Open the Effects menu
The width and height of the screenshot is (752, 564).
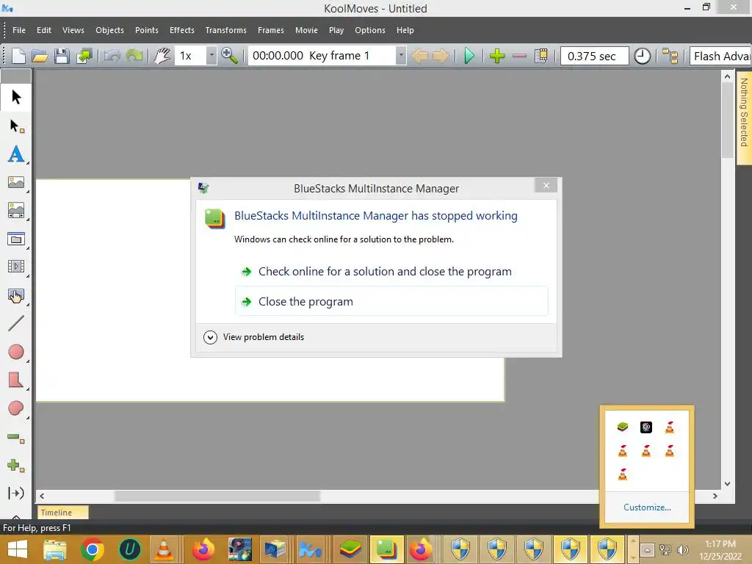click(182, 30)
